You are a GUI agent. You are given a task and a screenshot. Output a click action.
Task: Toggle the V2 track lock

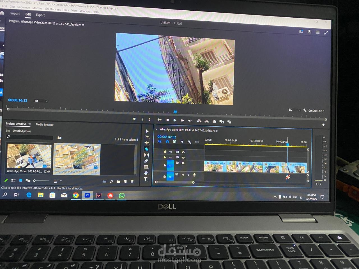pyautogui.click(x=165, y=157)
